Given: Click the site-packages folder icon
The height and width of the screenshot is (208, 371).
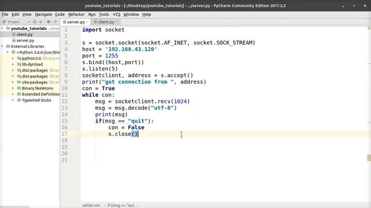Looking at the screenshot, I should point(19,82).
